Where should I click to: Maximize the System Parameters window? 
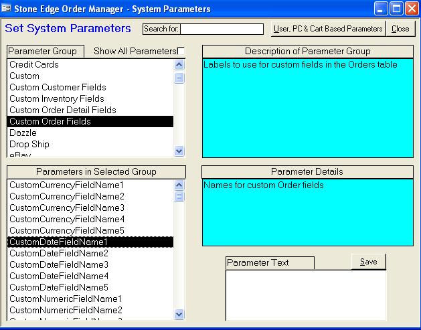(396, 8)
